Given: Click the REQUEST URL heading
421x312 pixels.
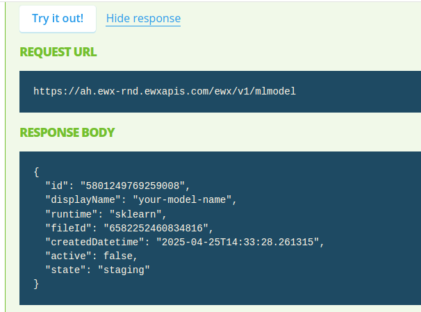Looking at the screenshot, I should (58, 52).
